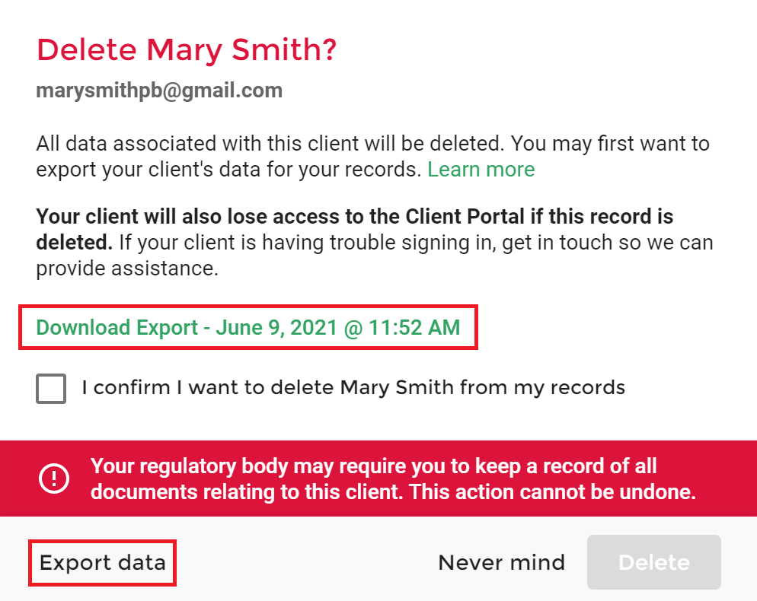Image resolution: width=757 pixels, height=601 pixels.
Task: Click the 'Client Portal' words in bold text
Action: tap(465, 217)
